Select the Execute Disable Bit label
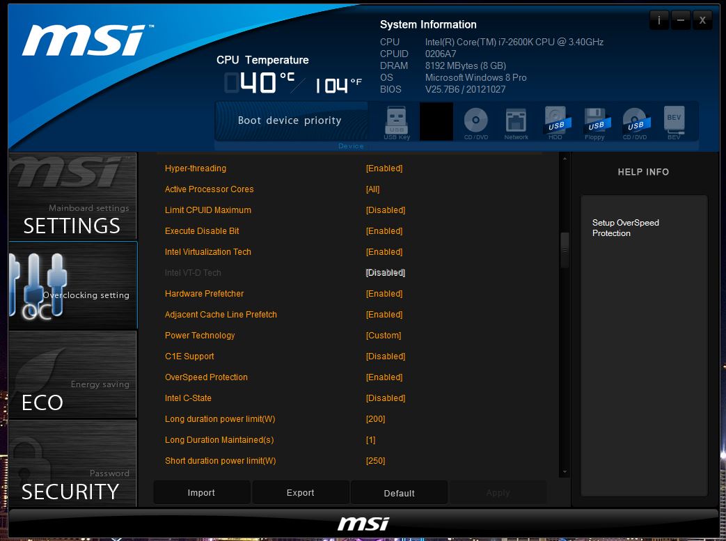This screenshot has width=726, height=541. click(x=202, y=230)
